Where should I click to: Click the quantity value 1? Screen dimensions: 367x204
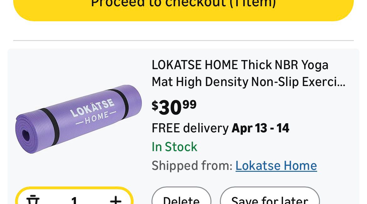(x=74, y=200)
